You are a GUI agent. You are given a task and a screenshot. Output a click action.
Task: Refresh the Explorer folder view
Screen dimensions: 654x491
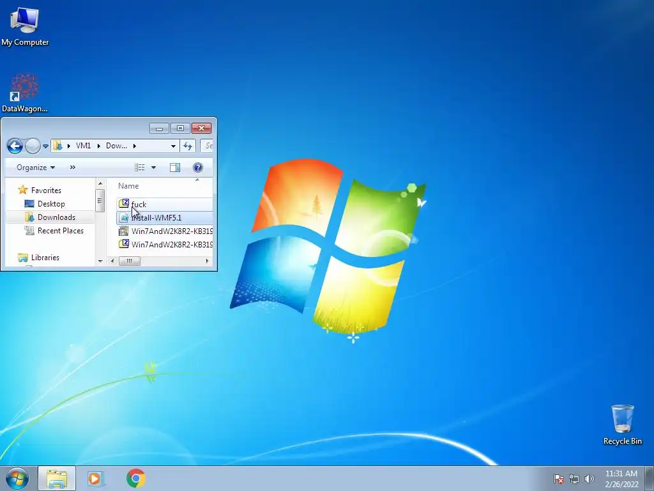[188, 146]
